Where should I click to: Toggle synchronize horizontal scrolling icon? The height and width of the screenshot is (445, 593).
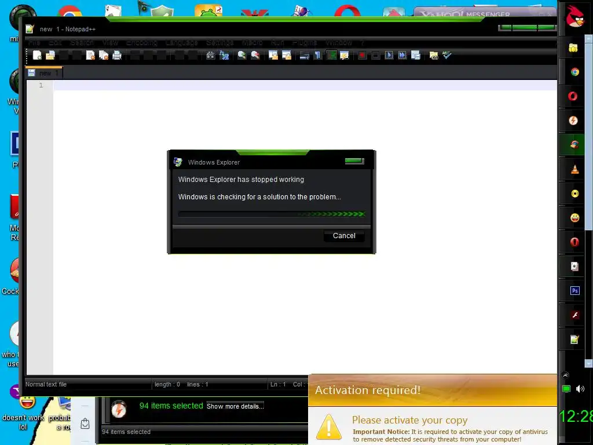287,55
